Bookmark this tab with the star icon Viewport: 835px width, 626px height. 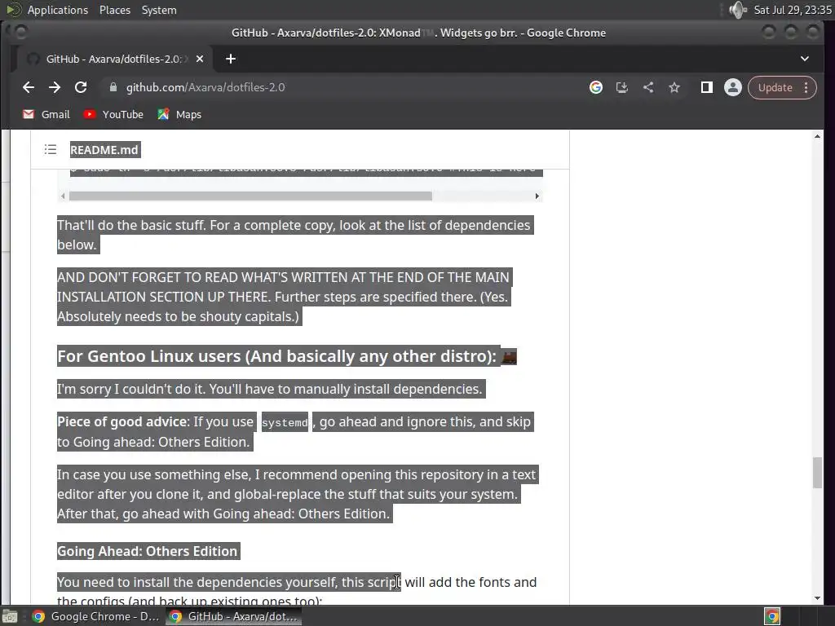tap(674, 87)
